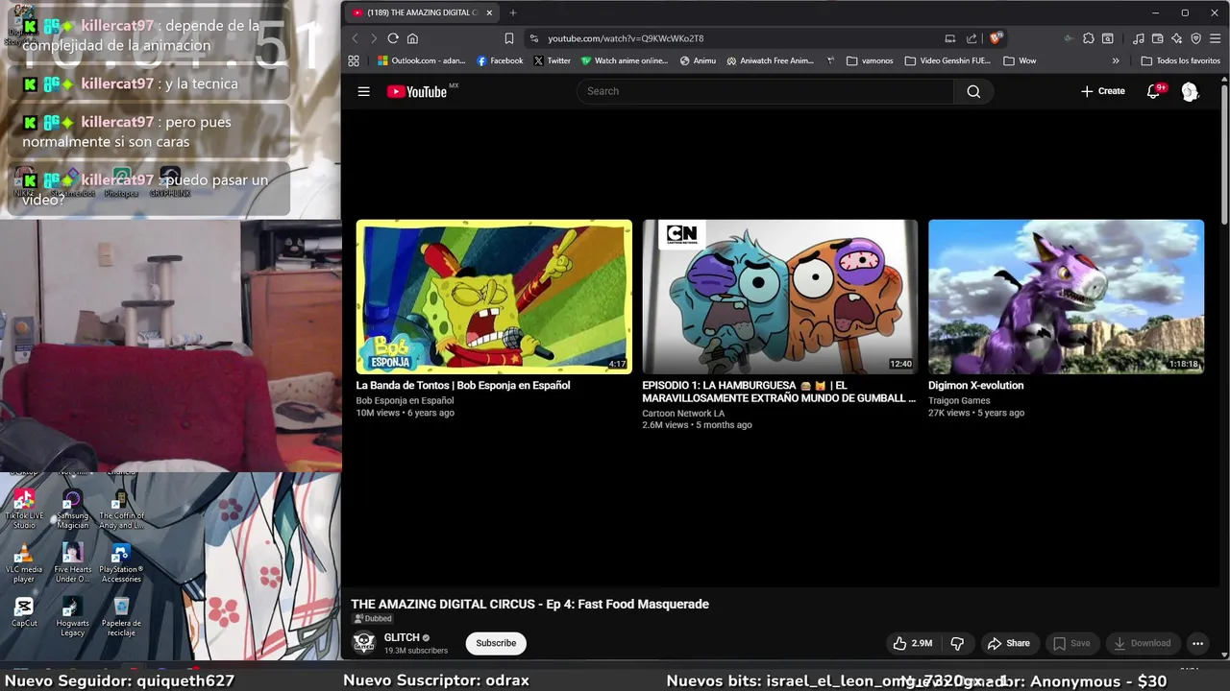
Task: Select CapCut desktop shortcut
Action: [x=24, y=612]
